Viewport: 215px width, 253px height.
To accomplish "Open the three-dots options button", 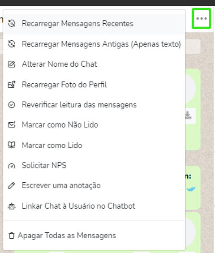I will 201,18.
